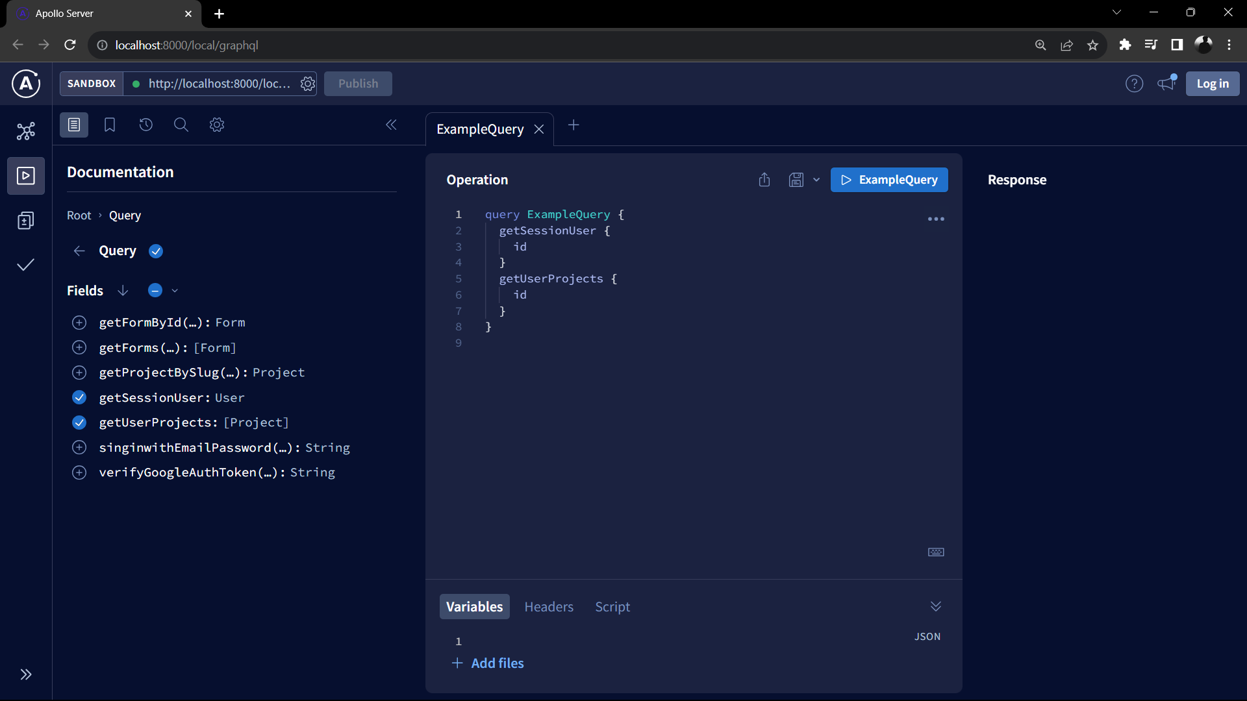
Task: Add getFormById field to the operation
Action: point(79,323)
